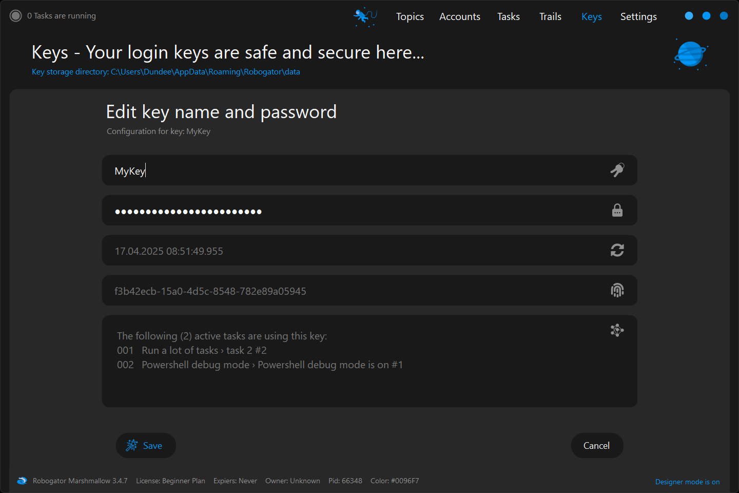Click the fingerprint icon beside key ID
This screenshot has width=739, height=493.
617,291
